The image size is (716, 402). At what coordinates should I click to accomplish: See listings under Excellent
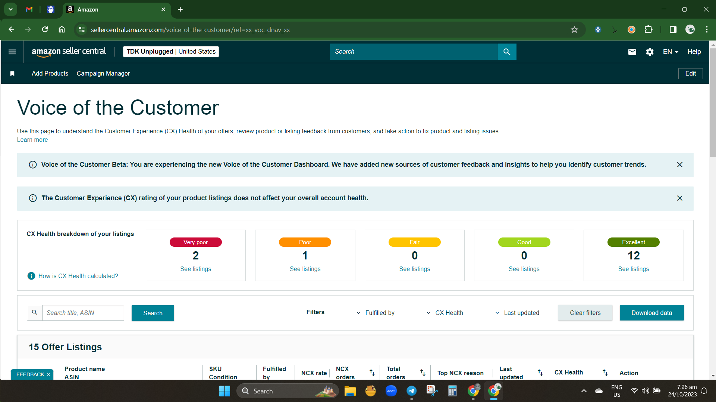point(634,269)
